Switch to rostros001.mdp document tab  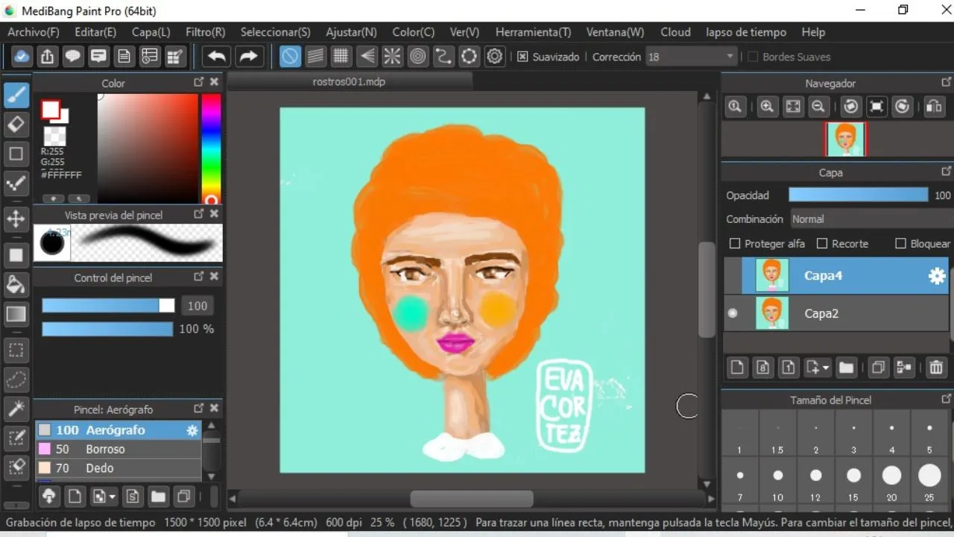pyautogui.click(x=349, y=81)
